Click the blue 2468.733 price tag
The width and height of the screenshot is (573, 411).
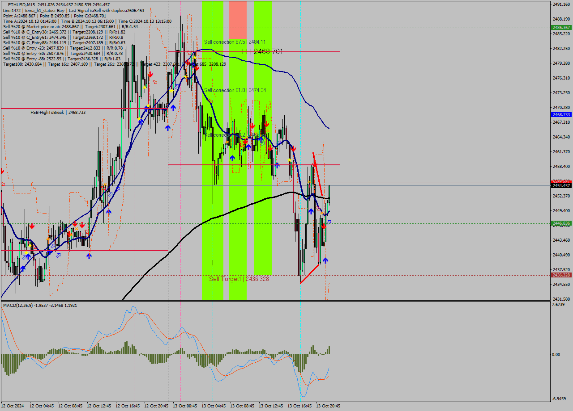tap(560, 115)
